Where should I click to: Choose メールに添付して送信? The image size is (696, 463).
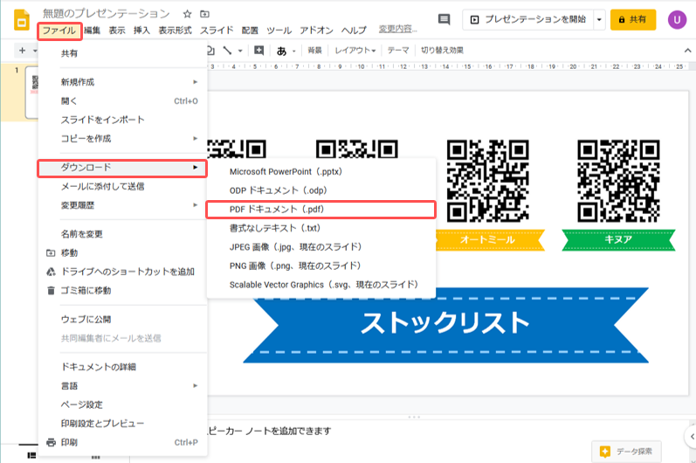point(122,187)
